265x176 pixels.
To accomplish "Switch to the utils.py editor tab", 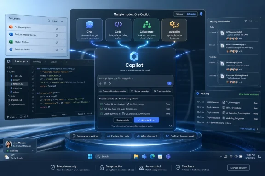I will [x=53, y=62].
